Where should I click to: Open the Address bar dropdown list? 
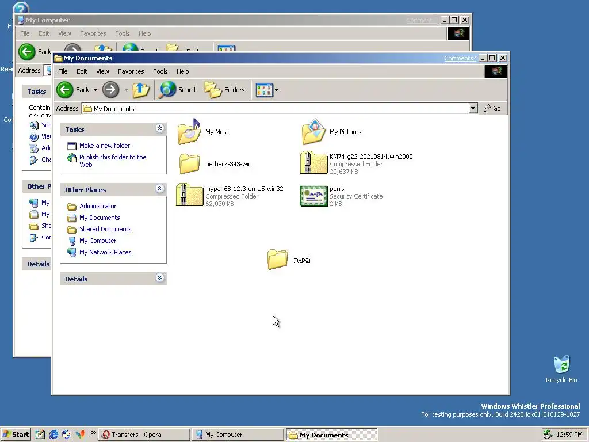473,108
